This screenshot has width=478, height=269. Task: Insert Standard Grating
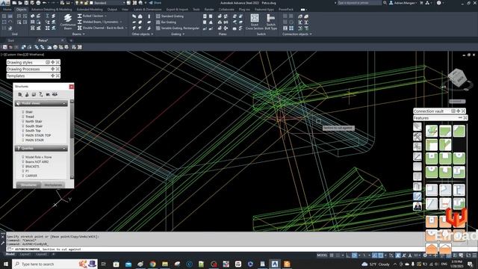coord(170,16)
